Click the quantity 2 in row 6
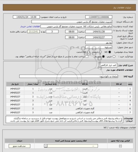The width and height of the screenshot is (138, 152). (x=33, y=108)
